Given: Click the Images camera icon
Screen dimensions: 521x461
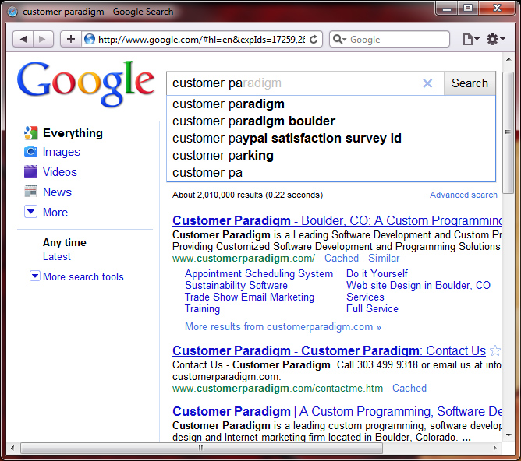Looking at the screenshot, I should click(30, 152).
